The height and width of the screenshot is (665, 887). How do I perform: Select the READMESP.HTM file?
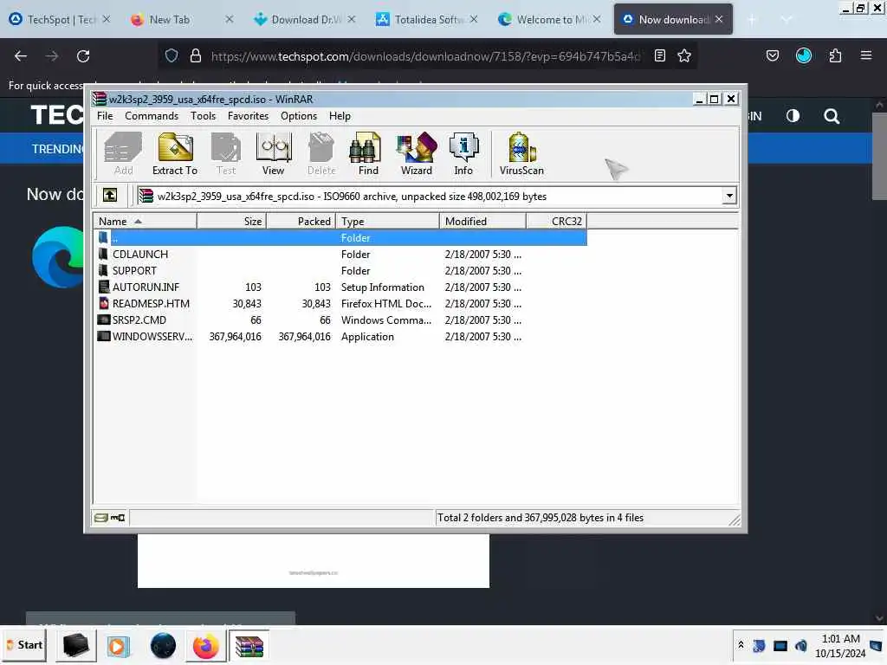[340, 304]
